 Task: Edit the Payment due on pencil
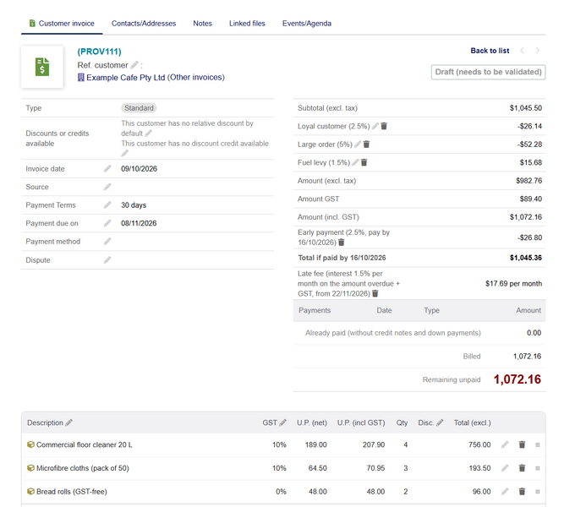pyautogui.click(x=107, y=223)
